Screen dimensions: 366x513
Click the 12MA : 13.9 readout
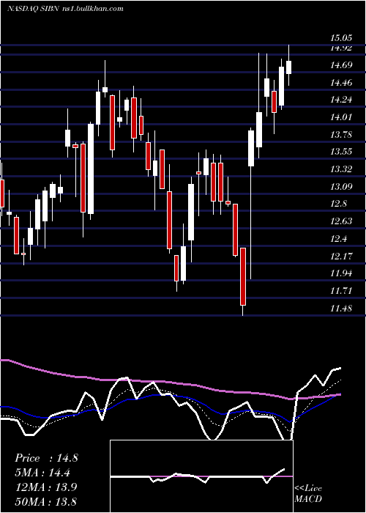[46, 487]
